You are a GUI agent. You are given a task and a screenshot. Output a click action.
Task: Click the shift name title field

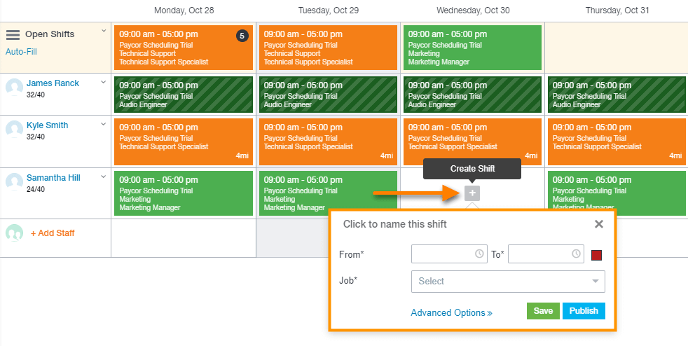(395, 224)
